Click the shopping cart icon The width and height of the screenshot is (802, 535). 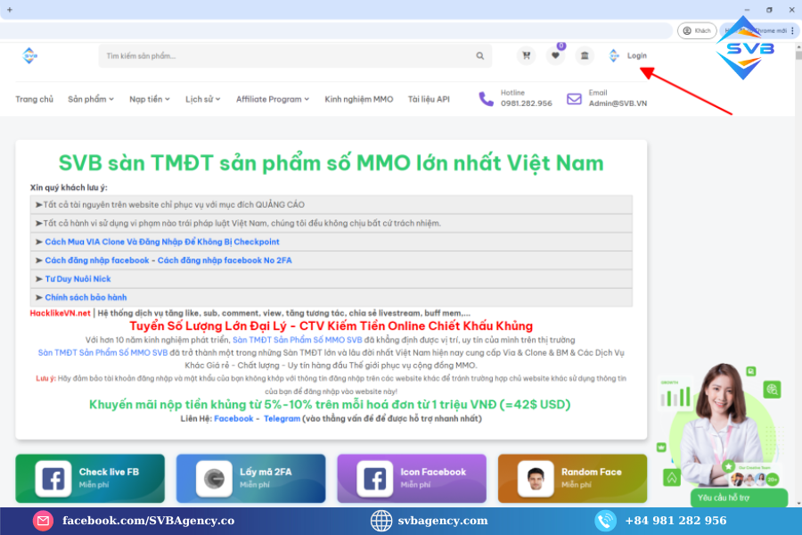(527, 56)
